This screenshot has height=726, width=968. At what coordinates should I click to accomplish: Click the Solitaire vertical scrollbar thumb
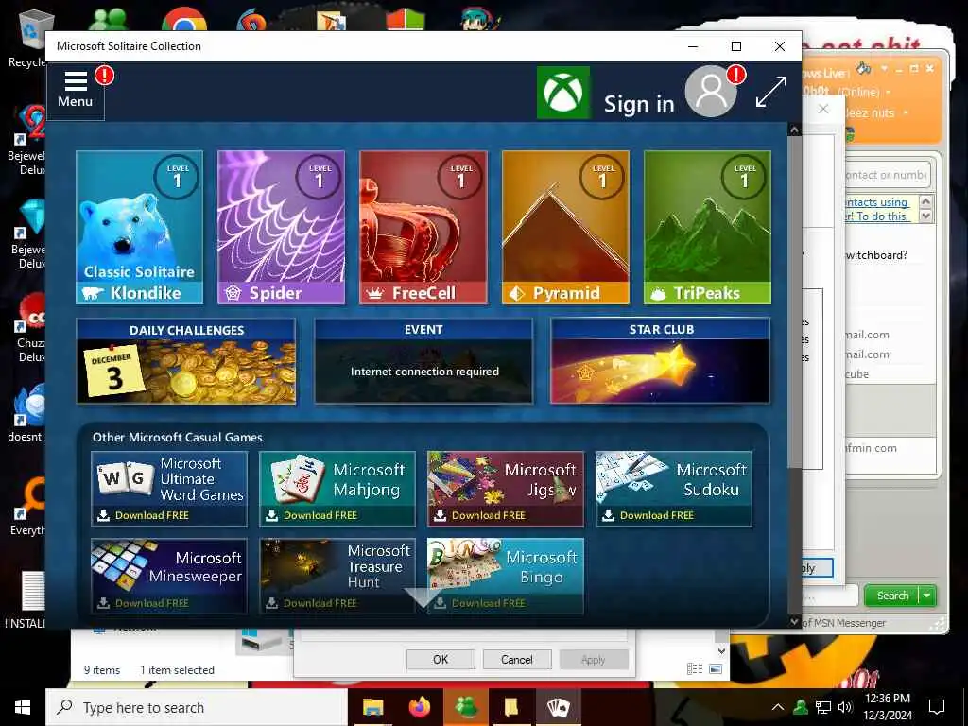794,302
